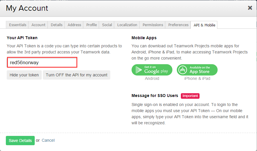Save Details of the account

20,141
